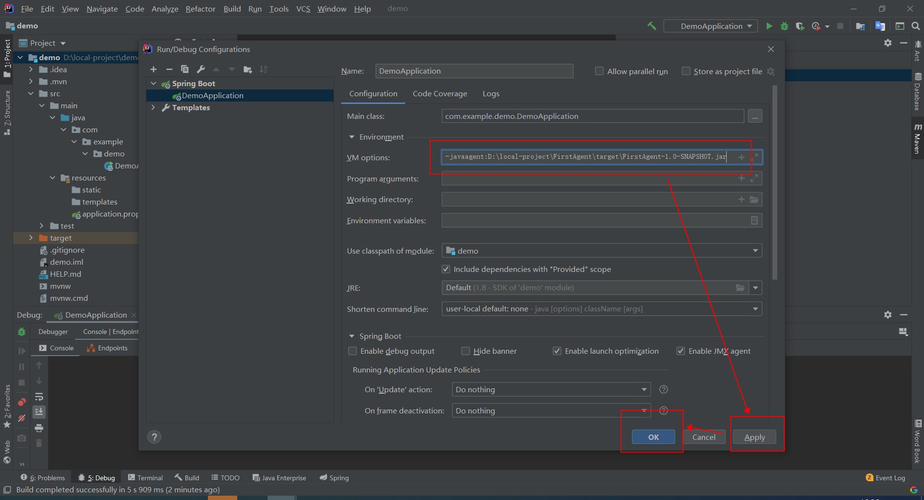This screenshot has width=924, height=500.
Task: Expand VM options field editor icon
Action: (x=754, y=157)
